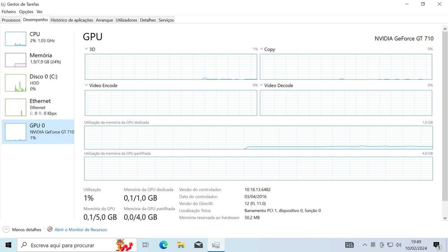The width and height of the screenshot is (448, 252).
Task: Open the Video Encode graph dropdown
Action: [86, 85]
